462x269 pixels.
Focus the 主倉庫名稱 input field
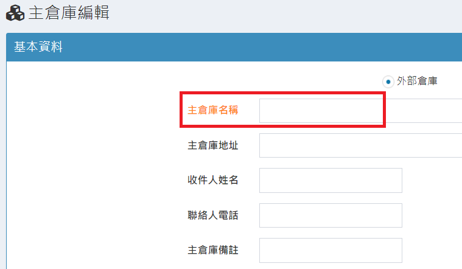pos(360,111)
